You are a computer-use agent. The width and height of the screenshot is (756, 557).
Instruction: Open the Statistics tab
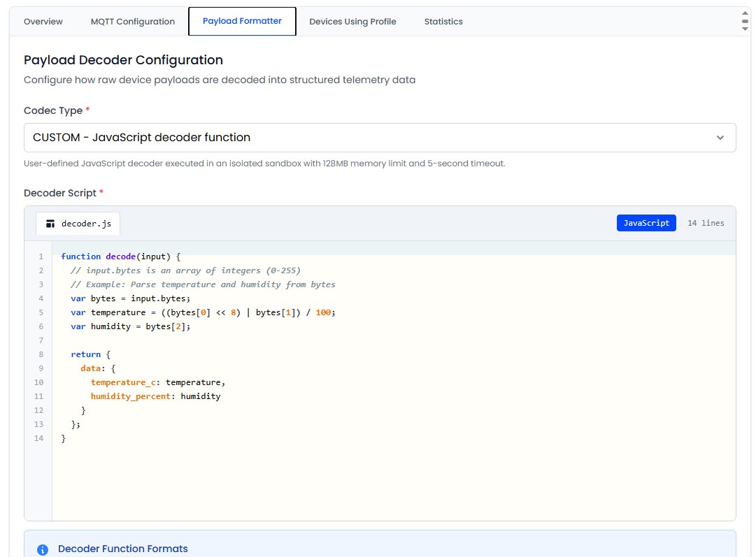[x=443, y=22]
